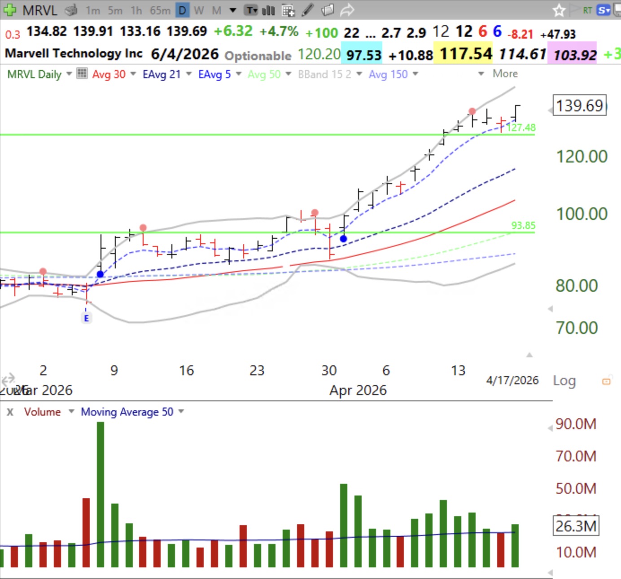Screen dimensions: 621x579
Task: Open the EAvg 21 indicator dropdown
Action: pyautogui.click(x=188, y=74)
